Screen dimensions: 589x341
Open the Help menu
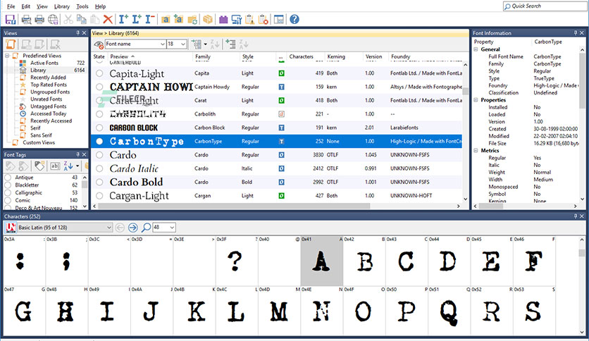(100, 6)
